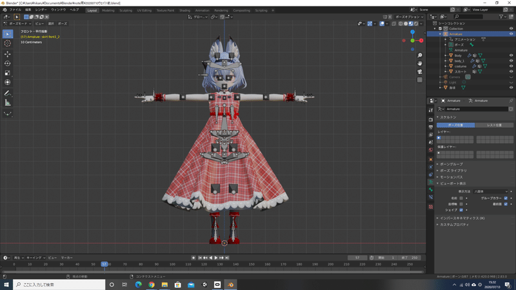Click the camera view icon in viewport
Screen dimensions: 516x290
click(420, 72)
